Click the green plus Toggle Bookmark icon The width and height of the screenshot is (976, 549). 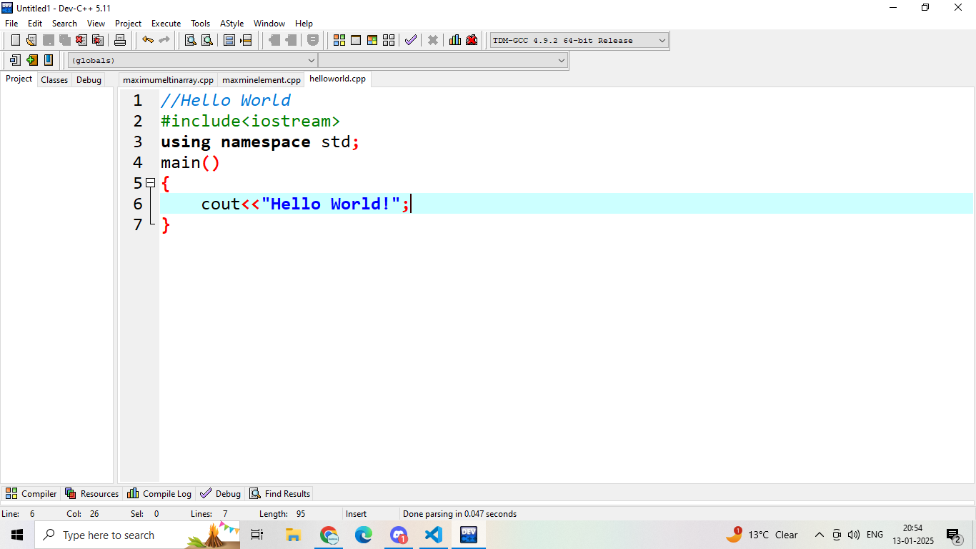tap(31, 60)
